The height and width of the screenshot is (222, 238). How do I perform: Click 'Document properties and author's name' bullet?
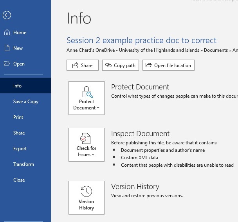(x=163, y=150)
